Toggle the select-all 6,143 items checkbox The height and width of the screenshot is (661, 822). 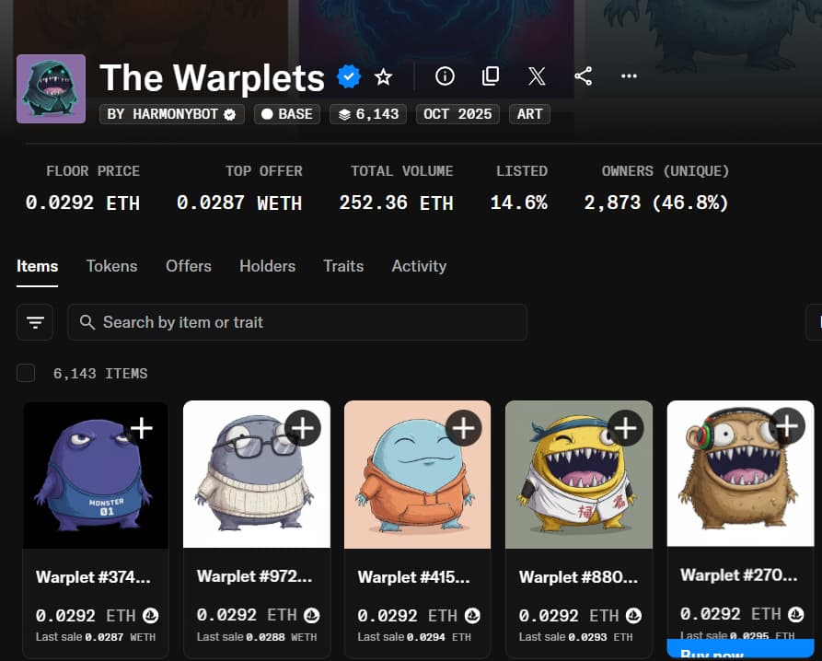26,373
